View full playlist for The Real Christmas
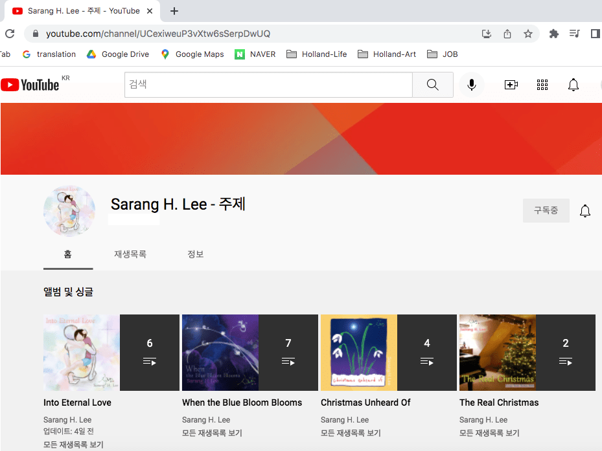Viewport: 602px width, 451px height. [489, 433]
